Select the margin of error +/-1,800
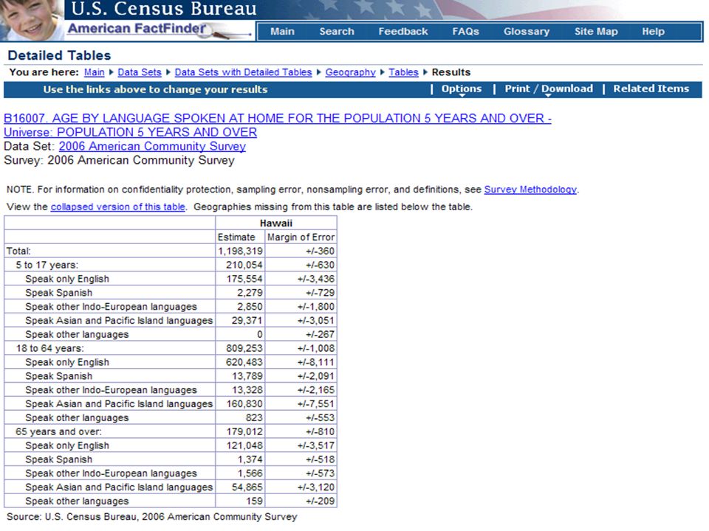 316,307
